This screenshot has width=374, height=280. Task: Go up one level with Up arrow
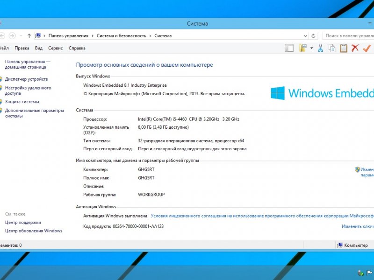[29, 36]
